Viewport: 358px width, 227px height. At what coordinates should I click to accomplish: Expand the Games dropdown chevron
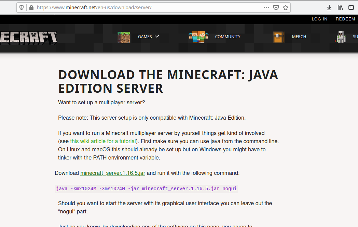point(156,36)
